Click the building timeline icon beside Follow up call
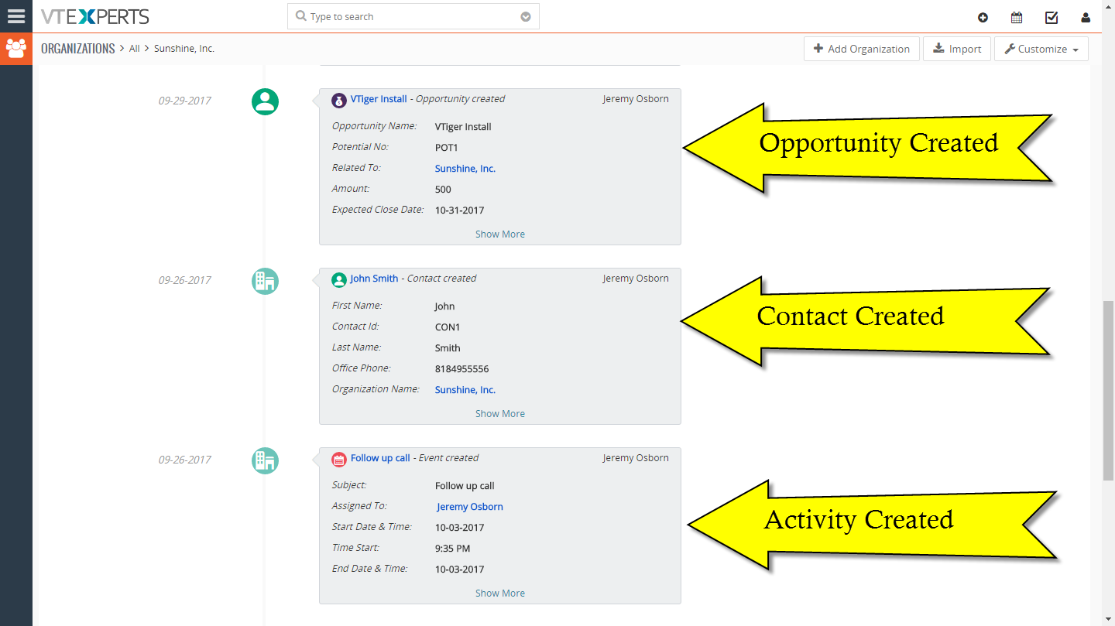This screenshot has height=626, width=1115. 265,460
